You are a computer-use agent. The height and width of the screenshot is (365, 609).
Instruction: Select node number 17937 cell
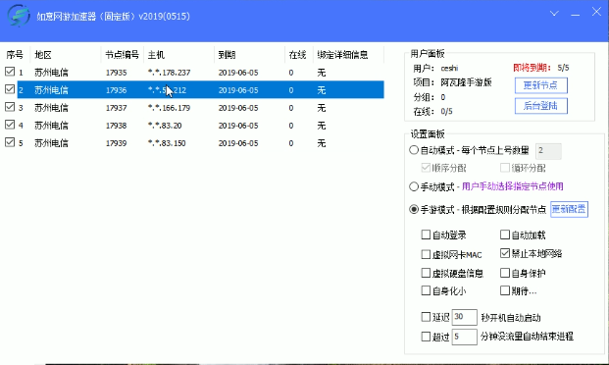coord(116,108)
